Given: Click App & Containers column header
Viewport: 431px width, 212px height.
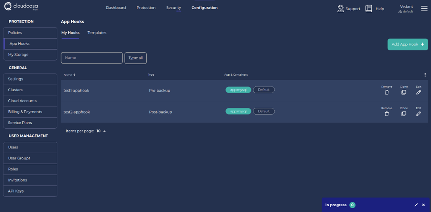Looking at the screenshot, I should point(236,74).
